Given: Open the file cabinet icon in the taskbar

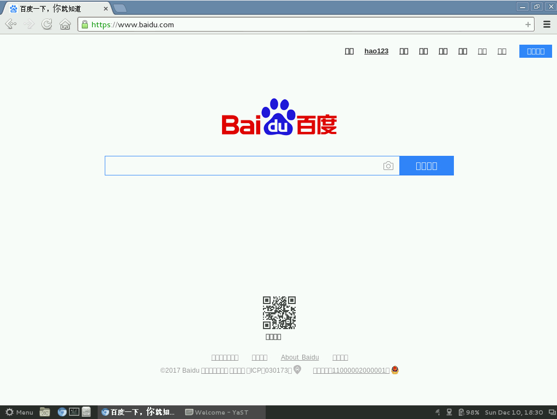Looking at the screenshot, I should click(86, 412).
